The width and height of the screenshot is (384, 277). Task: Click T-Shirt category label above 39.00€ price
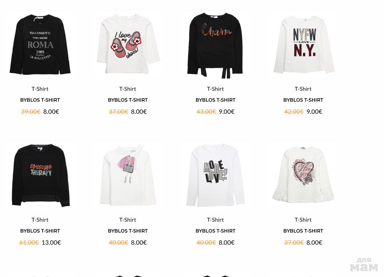(40, 89)
